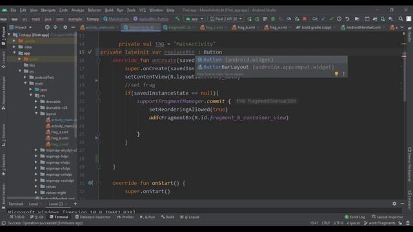Screen dimensions: 413x232
Task: Click the Select Opened File target icon
Action: [47, 27]
